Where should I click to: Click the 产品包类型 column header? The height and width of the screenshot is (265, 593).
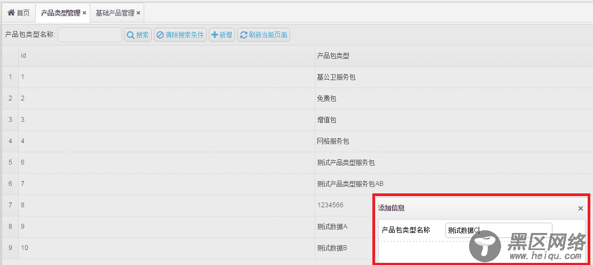(454, 56)
